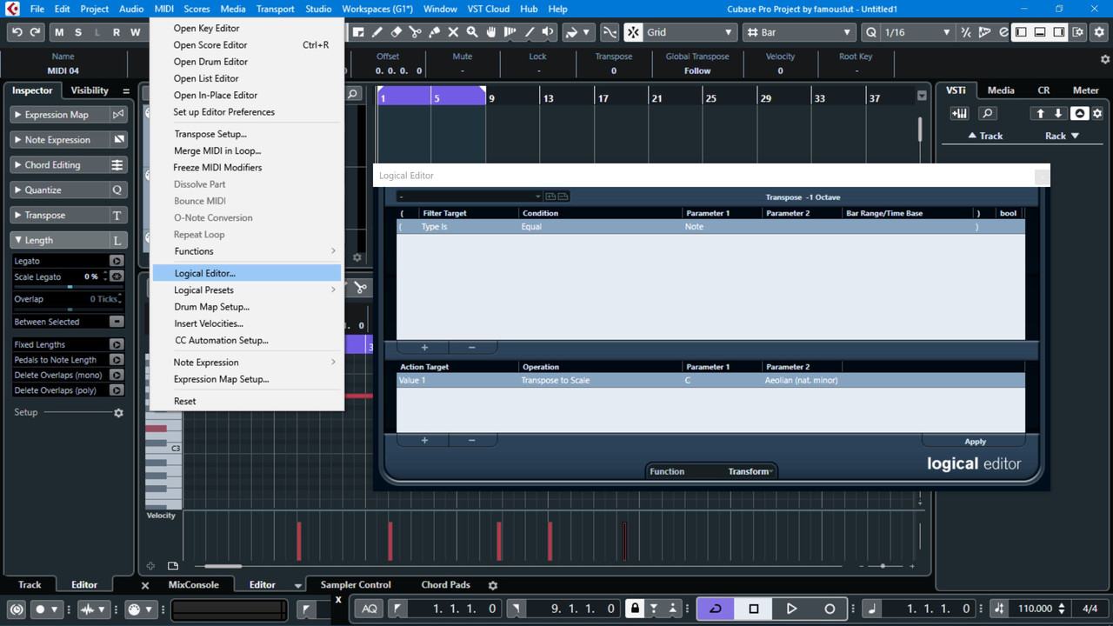Viewport: 1113px width, 626px height.
Task: Switch to the Visibility tab
Action: pos(90,90)
